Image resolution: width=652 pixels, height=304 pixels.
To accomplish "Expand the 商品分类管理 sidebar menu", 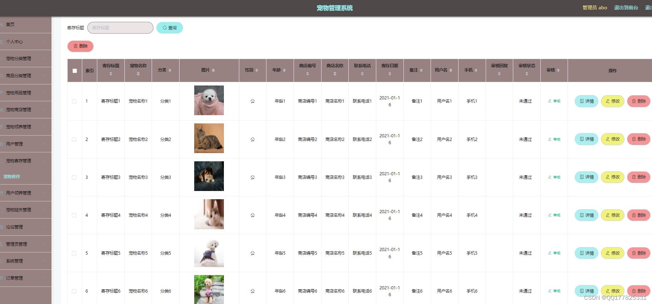I will point(26,76).
